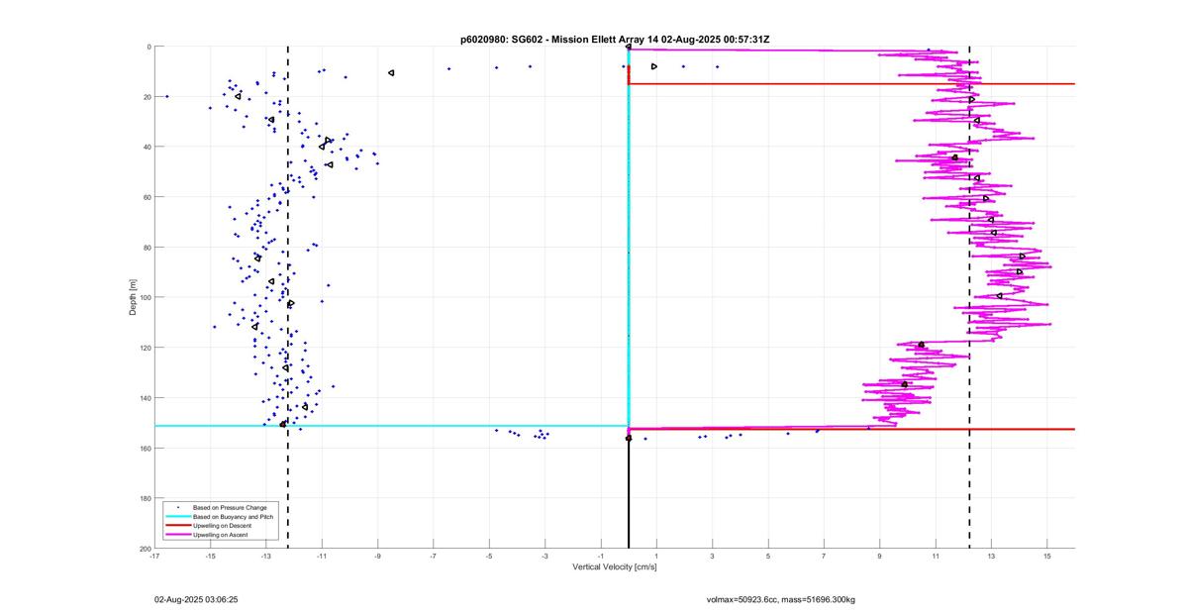
Task: Click the x-axis tick label positive 15
Action: click(1046, 557)
